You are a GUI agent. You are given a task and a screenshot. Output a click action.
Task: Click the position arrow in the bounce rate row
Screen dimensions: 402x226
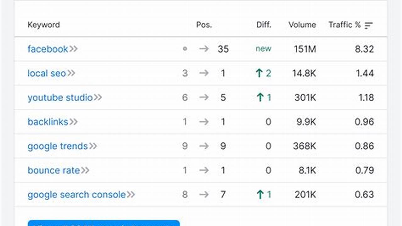click(204, 170)
